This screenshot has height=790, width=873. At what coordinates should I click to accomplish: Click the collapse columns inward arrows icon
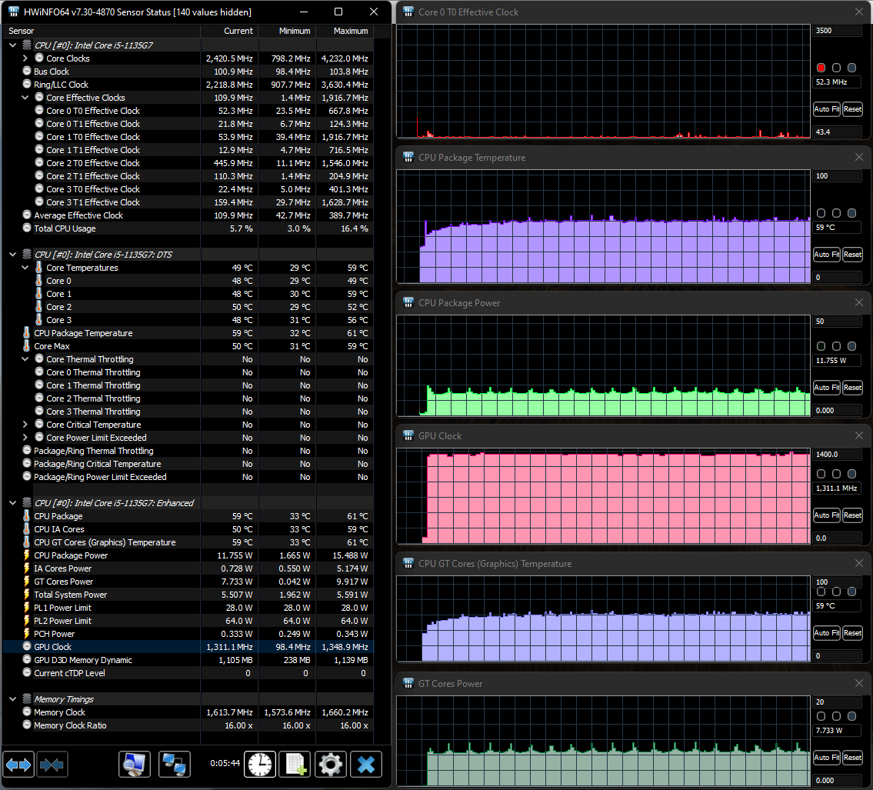click(x=52, y=765)
